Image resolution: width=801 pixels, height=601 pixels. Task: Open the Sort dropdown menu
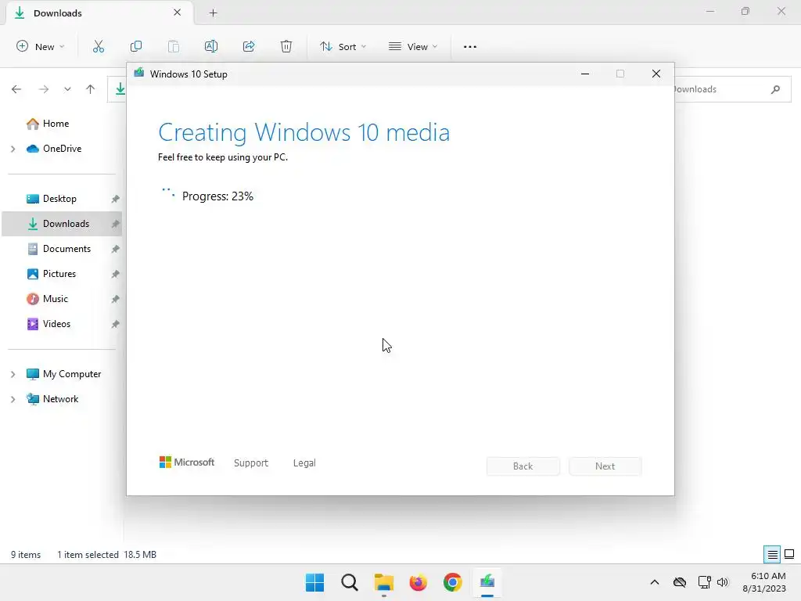343,46
